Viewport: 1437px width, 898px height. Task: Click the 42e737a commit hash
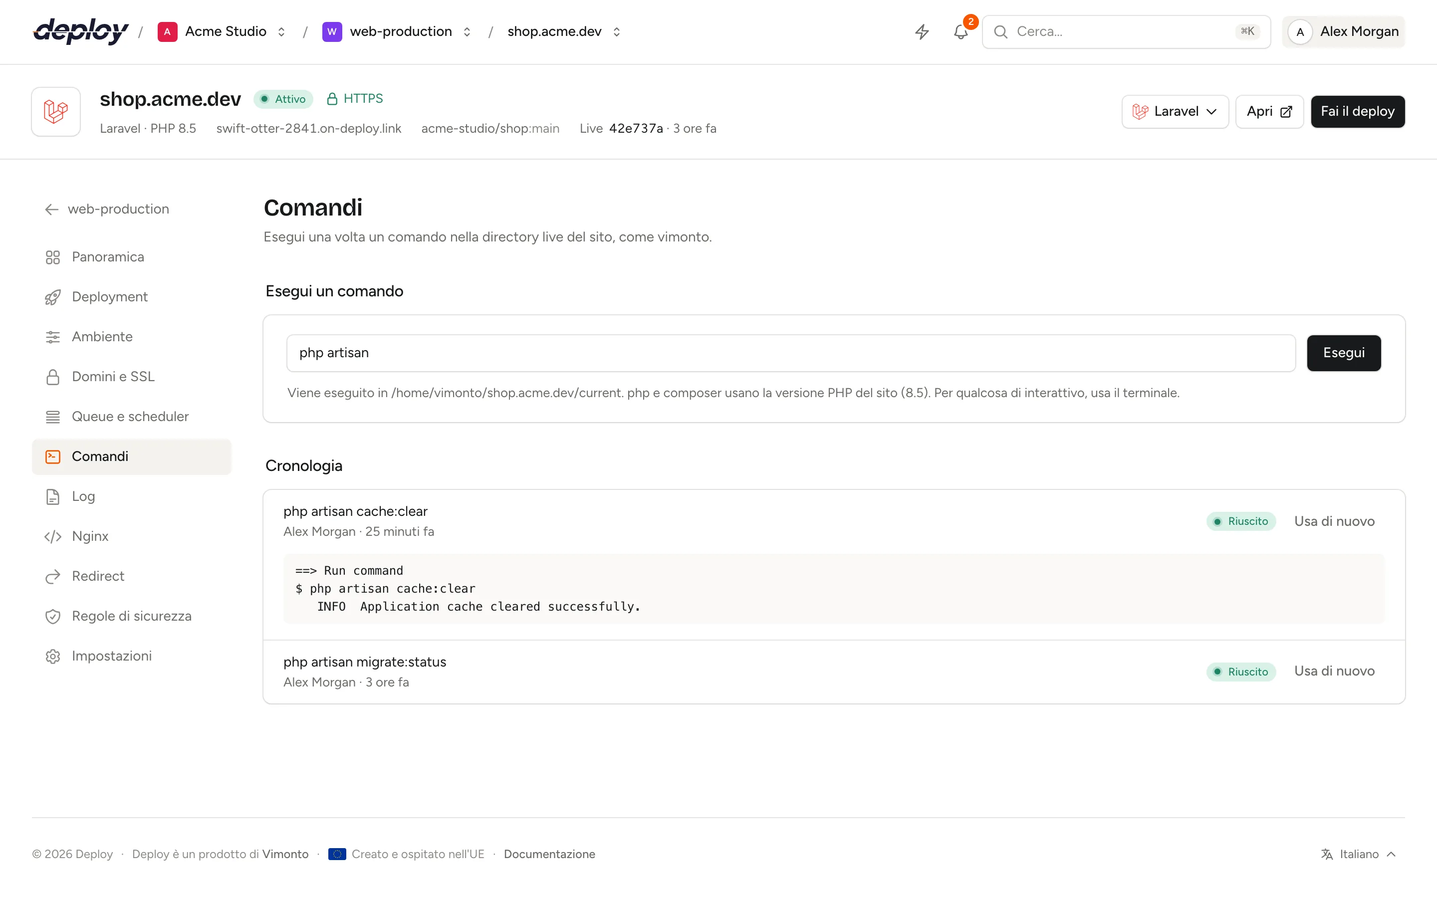[636, 128]
